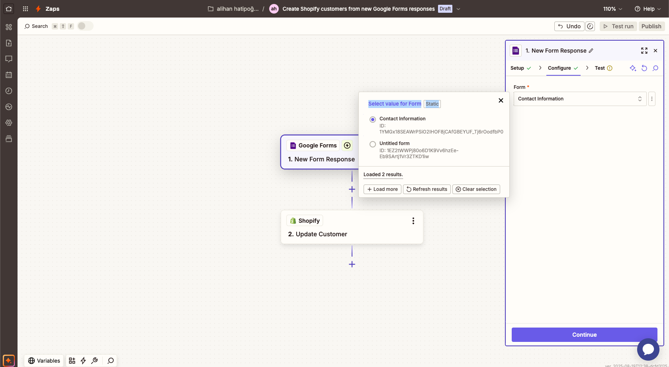Click the pencil icon to rename step
669x367 pixels.
click(591, 51)
